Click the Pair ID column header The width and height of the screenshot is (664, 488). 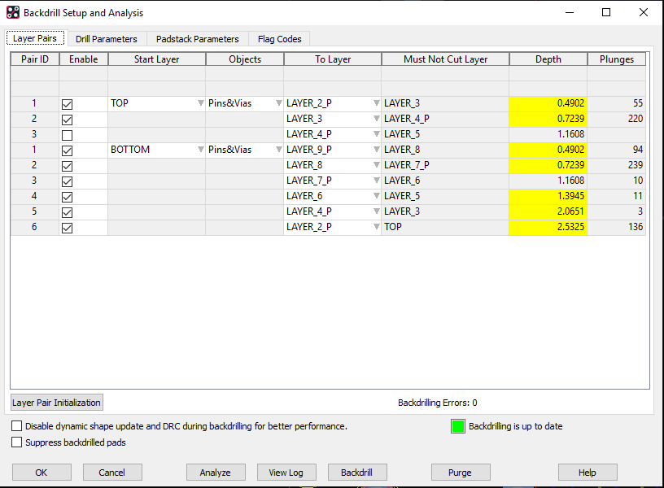click(x=35, y=59)
